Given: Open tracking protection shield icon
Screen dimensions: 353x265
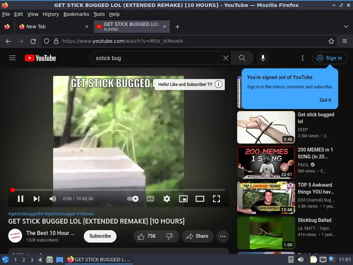Looking at the screenshot, I should point(47,41).
